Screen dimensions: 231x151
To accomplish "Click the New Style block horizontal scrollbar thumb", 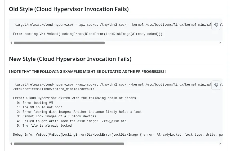I will (69, 144).
